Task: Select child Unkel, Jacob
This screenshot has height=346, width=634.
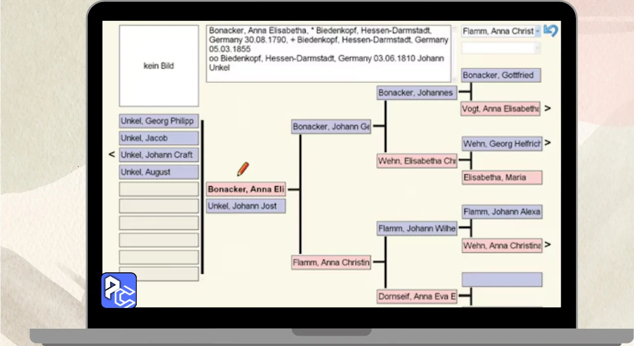Action: (159, 138)
